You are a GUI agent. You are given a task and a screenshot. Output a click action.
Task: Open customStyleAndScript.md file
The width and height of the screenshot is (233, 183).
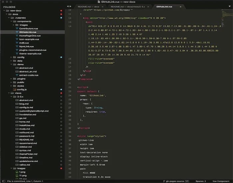34,111
